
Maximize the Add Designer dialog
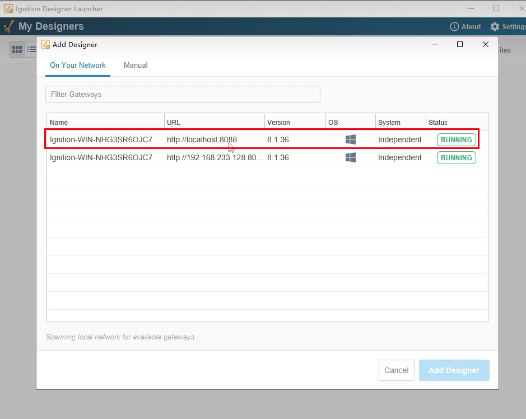pos(460,44)
